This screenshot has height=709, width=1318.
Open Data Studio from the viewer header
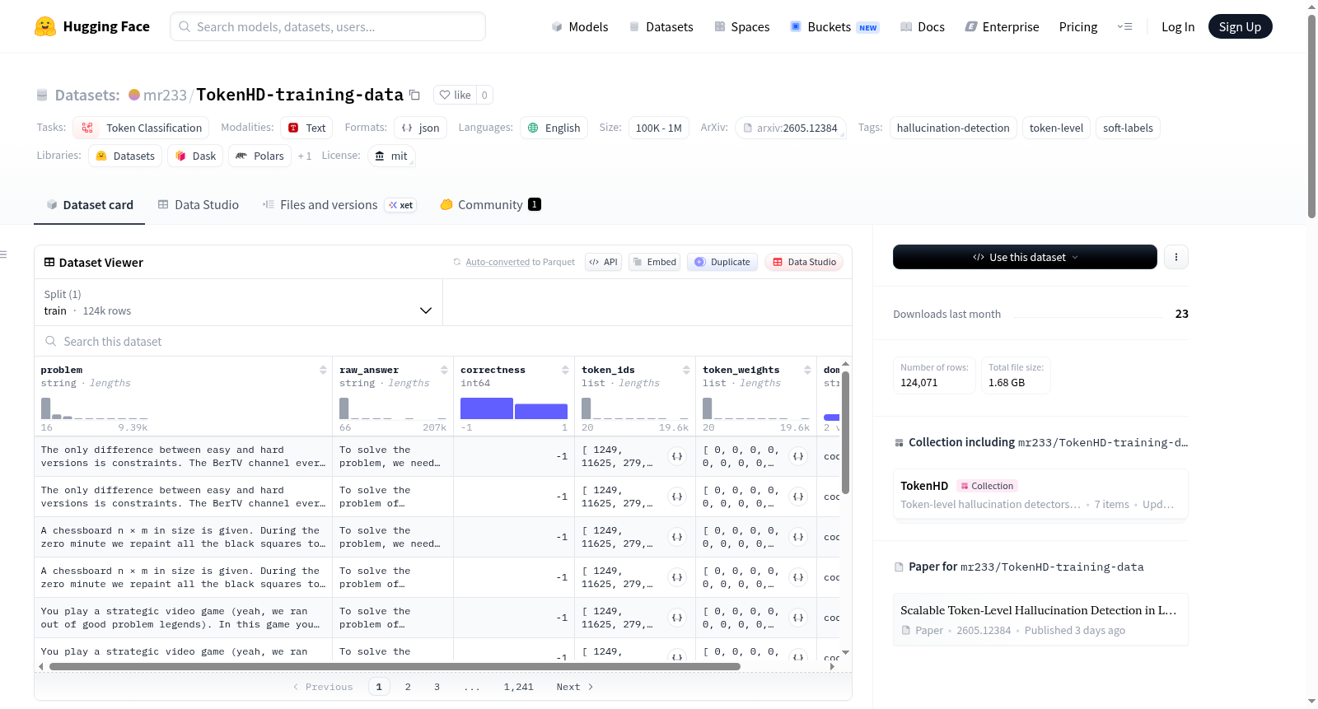804,262
